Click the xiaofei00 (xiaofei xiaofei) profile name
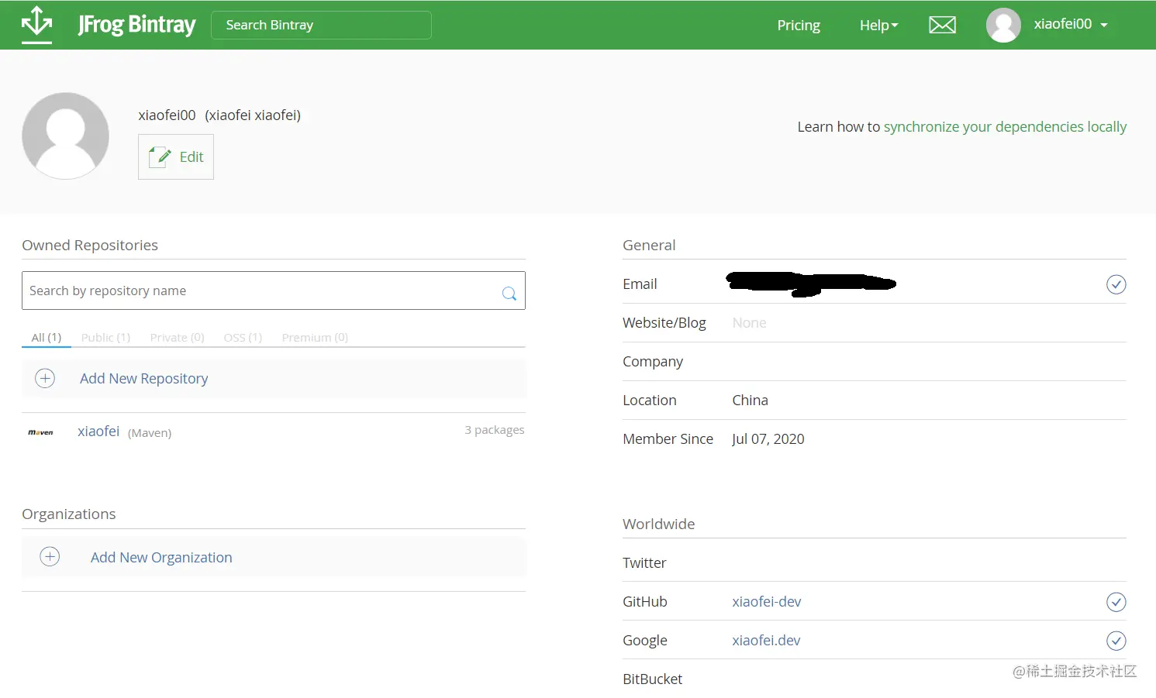The image size is (1156, 698). point(219,115)
